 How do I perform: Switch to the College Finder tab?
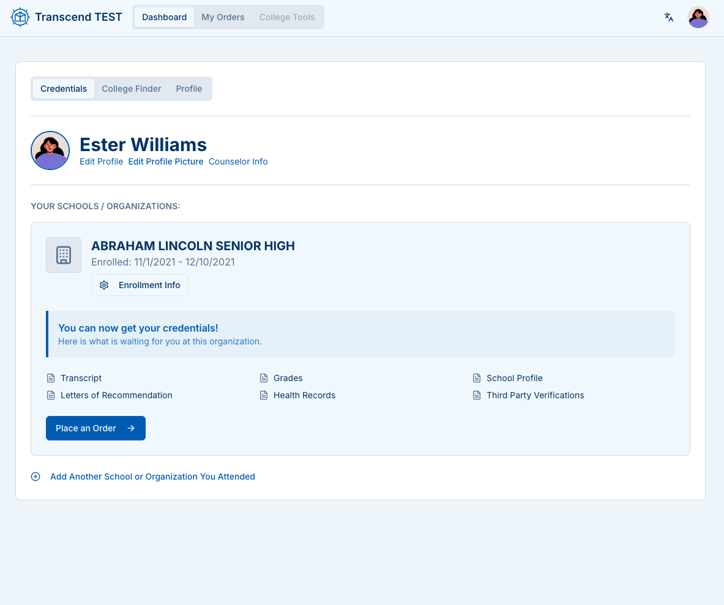[131, 89]
